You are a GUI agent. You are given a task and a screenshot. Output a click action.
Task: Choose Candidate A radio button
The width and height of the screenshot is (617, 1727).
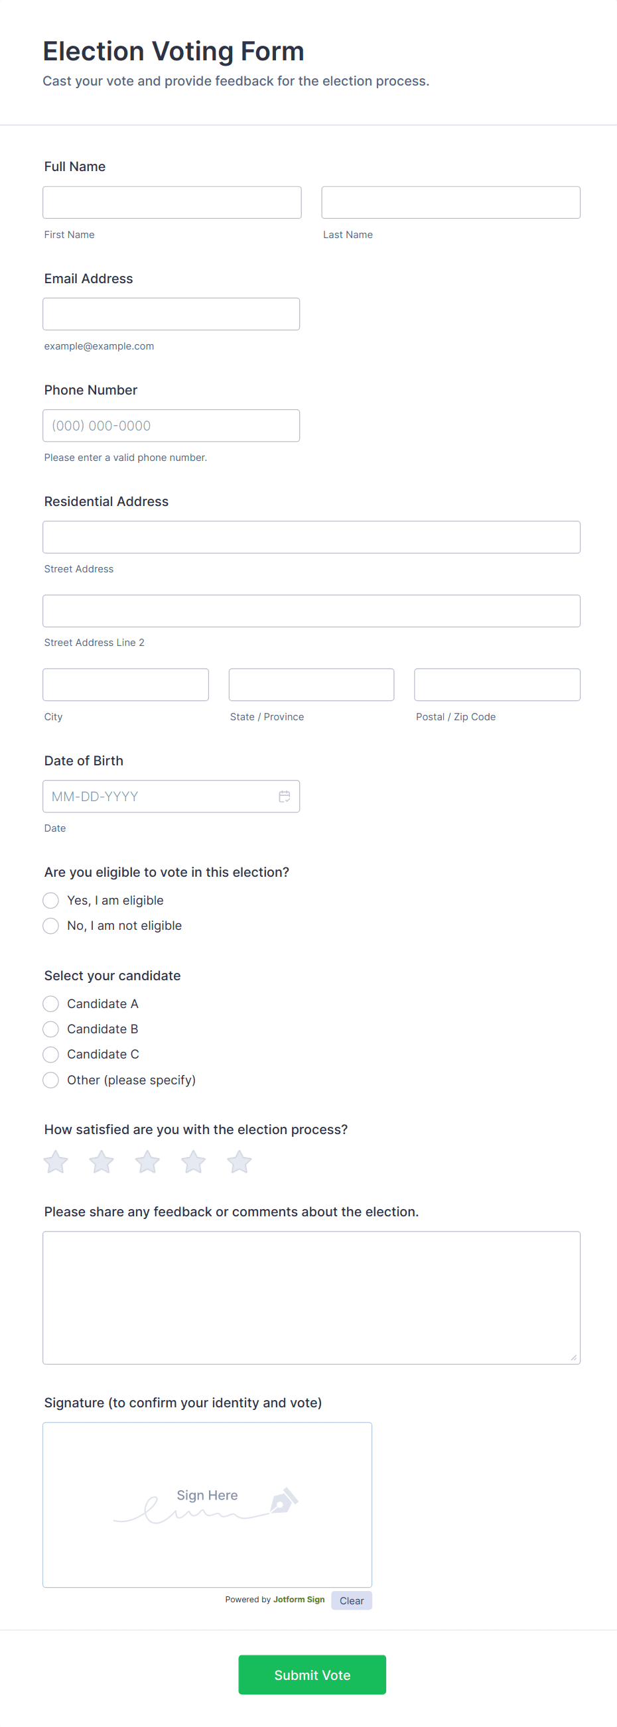(x=51, y=1003)
